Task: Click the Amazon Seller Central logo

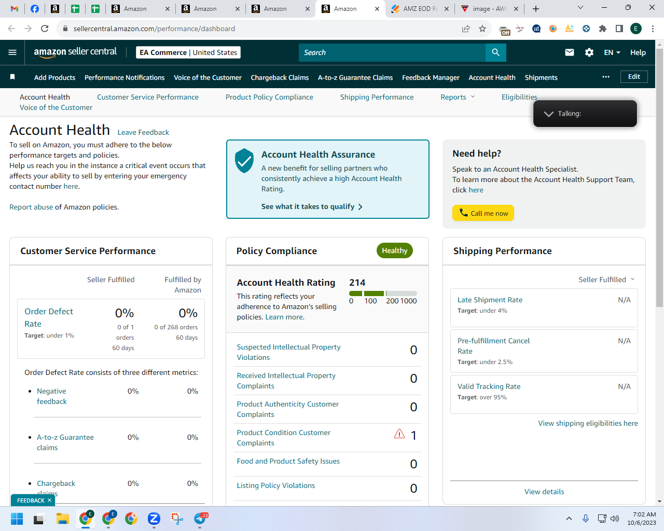Action: (x=75, y=52)
